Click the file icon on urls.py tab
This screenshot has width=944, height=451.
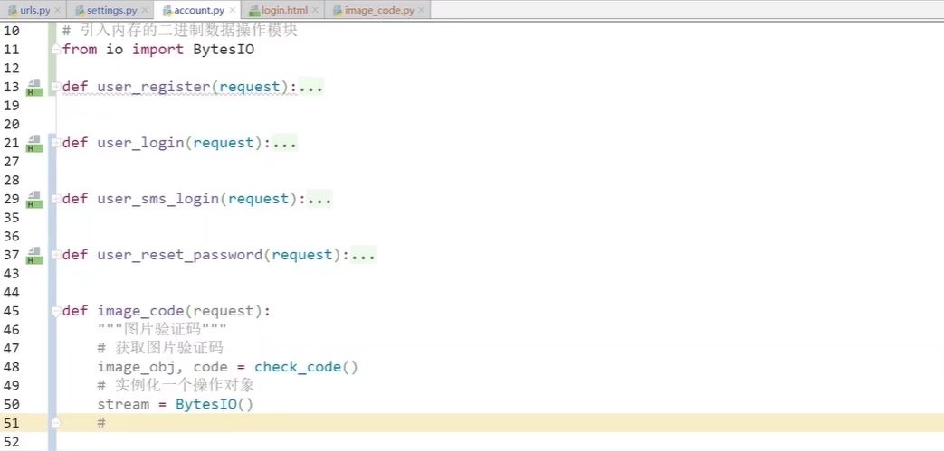coord(13,10)
